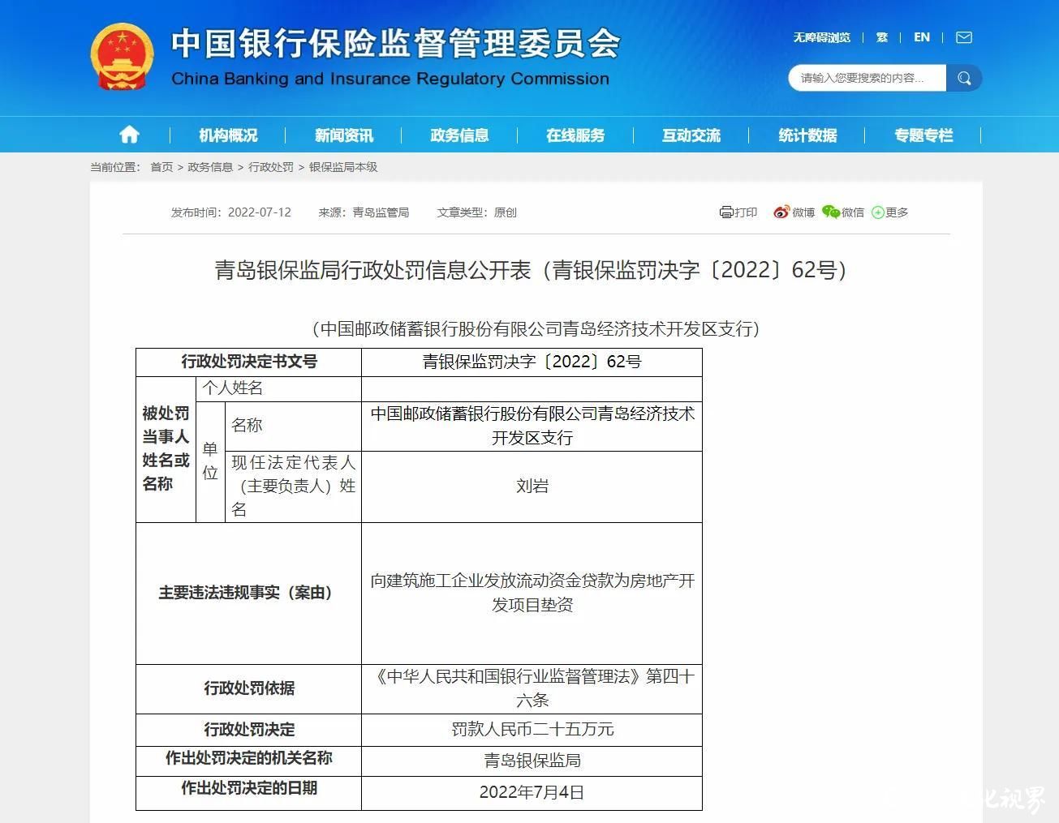Click the printer icon labeled 打印
Image resolution: width=1059 pixels, height=823 pixels.
pyautogui.click(x=726, y=212)
